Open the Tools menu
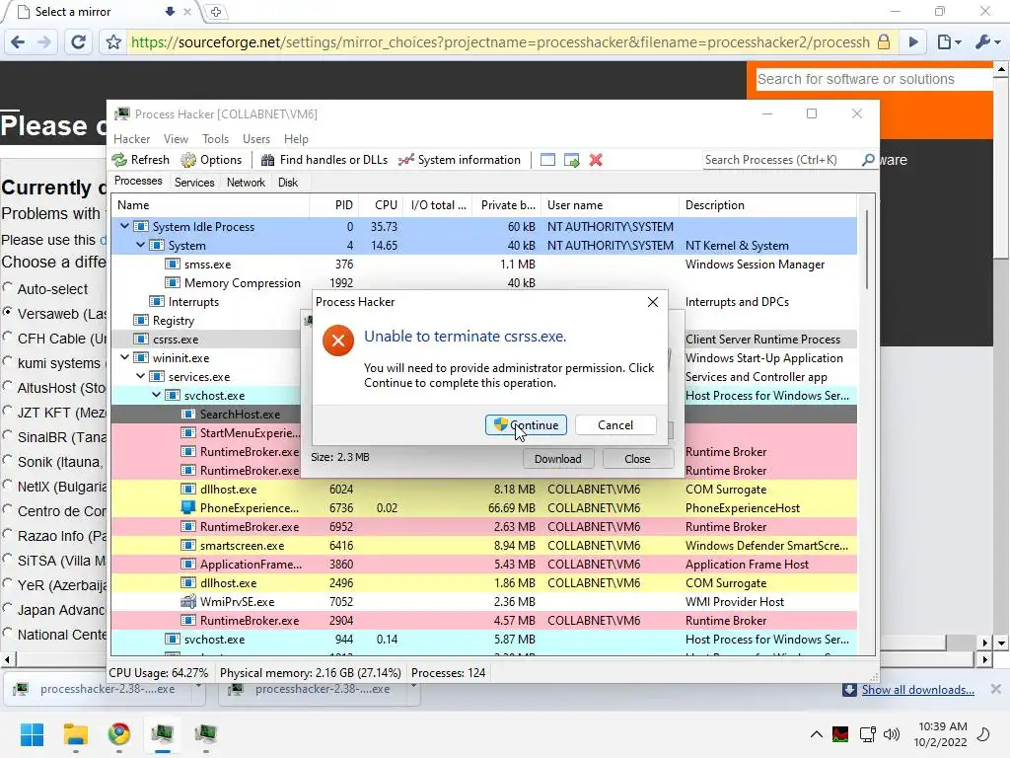Image resolution: width=1010 pixels, height=758 pixels. (x=215, y=139)
